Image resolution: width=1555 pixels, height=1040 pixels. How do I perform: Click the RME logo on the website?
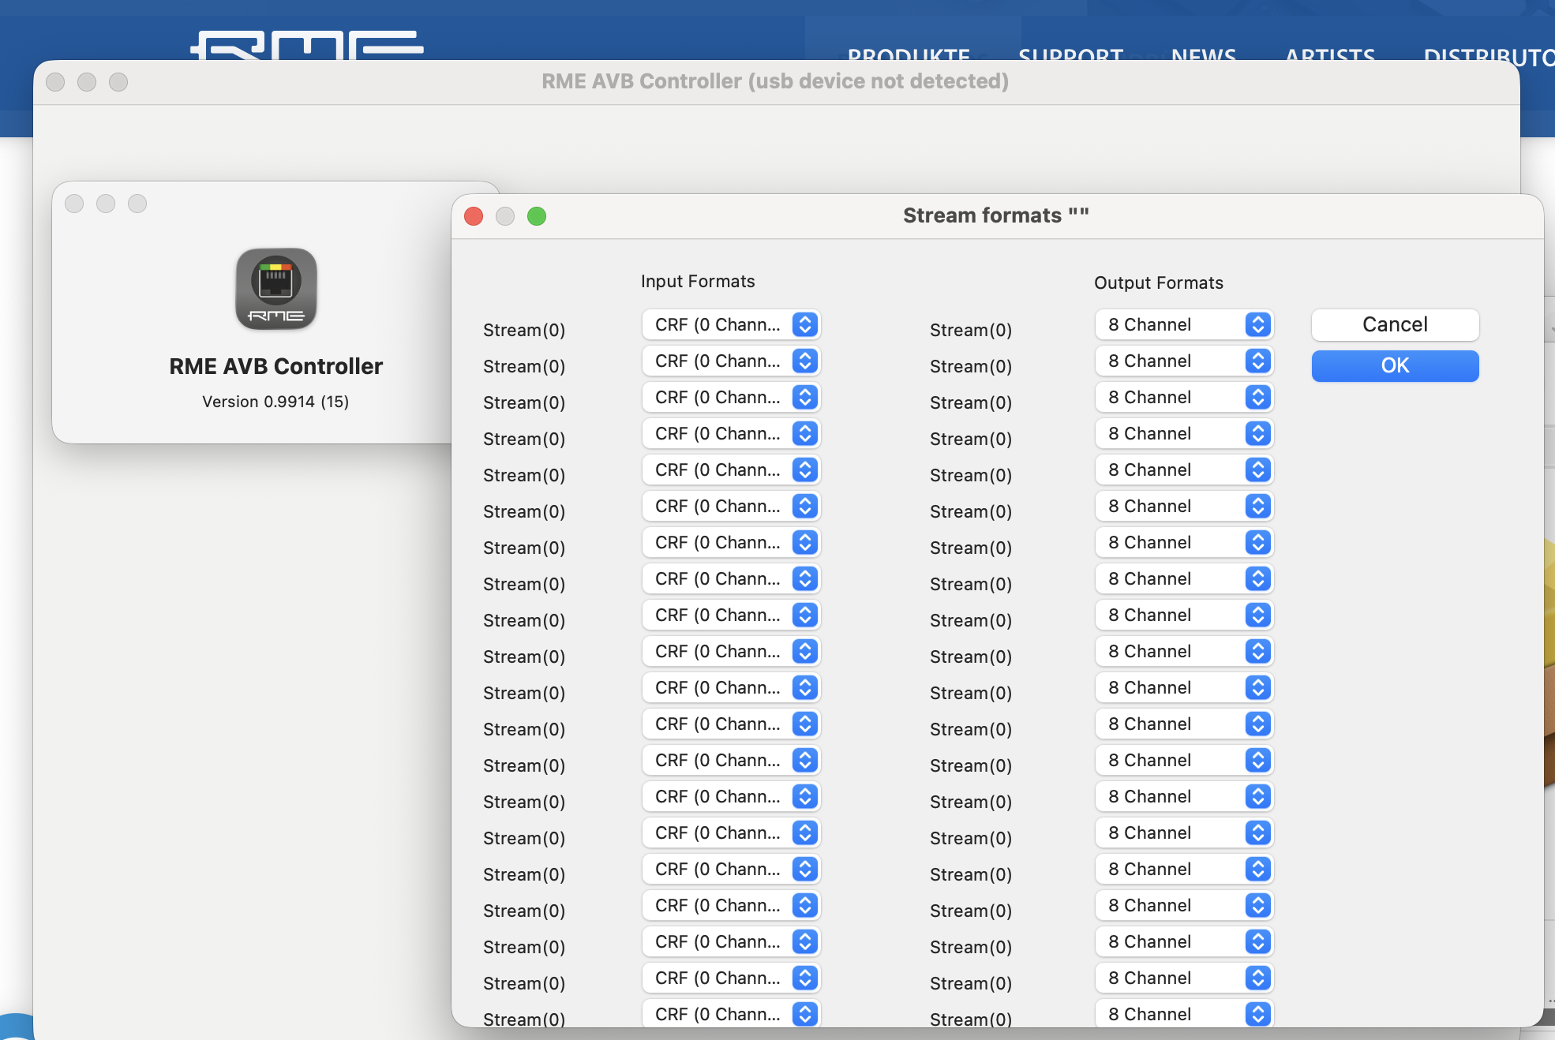[x=307, y=45]
